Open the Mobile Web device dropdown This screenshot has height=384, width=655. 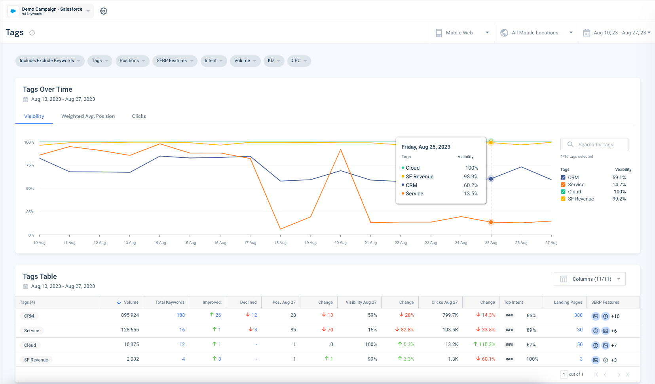[x=462, y=33]
